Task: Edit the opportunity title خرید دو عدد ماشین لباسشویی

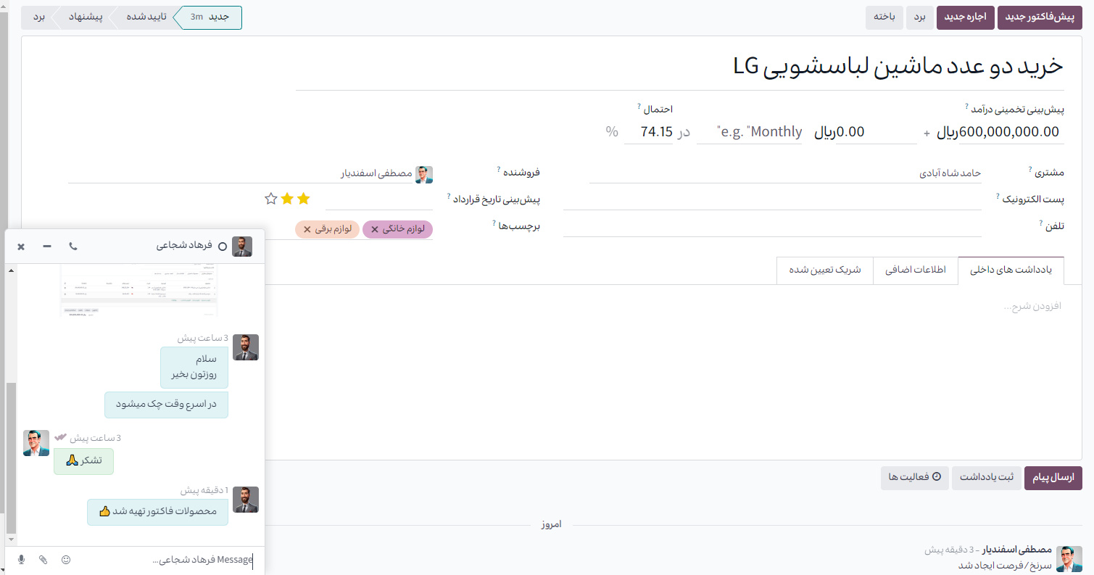Action: point(679,66)
